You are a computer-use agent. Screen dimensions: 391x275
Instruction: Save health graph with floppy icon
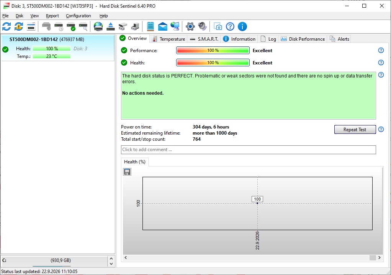[x=127, y=172]
